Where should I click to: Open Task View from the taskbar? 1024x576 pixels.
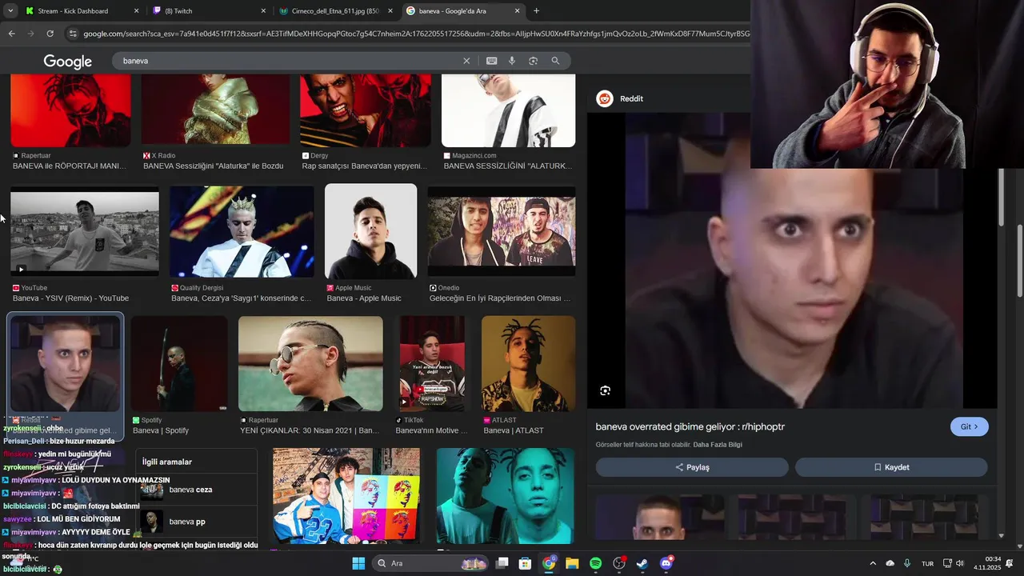502,563
